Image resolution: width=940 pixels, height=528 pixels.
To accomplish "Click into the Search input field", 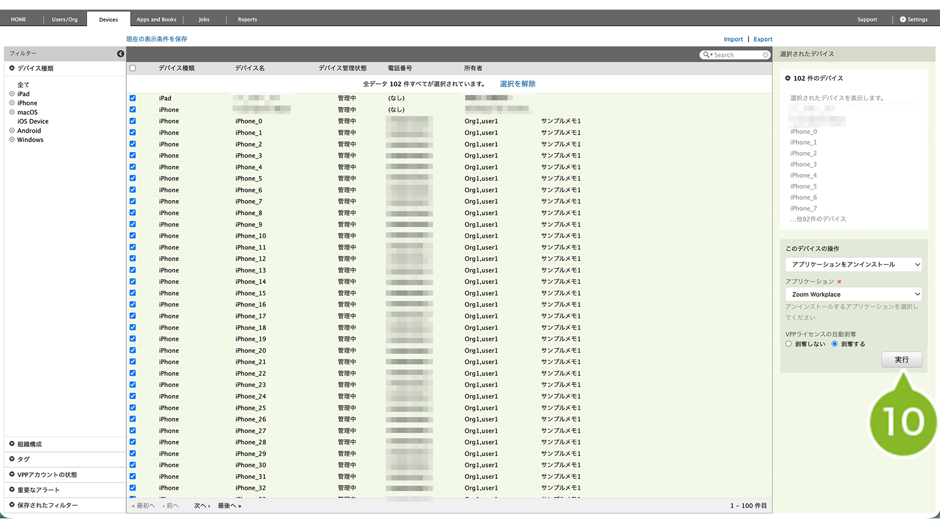I will pyautogui.click(x=737, y=55).
